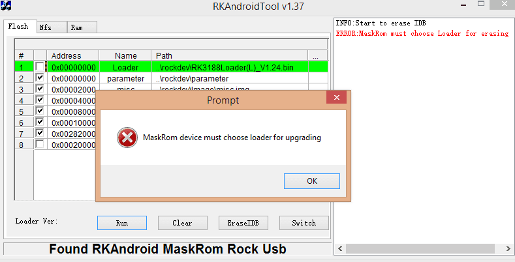Select the Flash tab

click(20, 26)
